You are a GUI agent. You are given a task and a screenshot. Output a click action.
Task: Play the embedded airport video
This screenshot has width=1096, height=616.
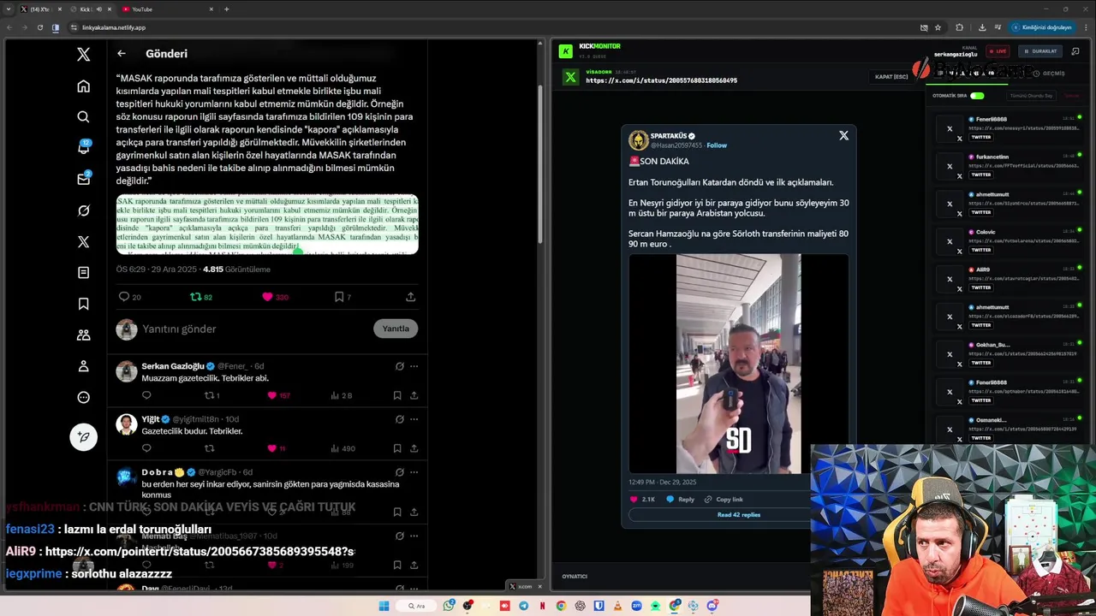click(x=738, y=364)
